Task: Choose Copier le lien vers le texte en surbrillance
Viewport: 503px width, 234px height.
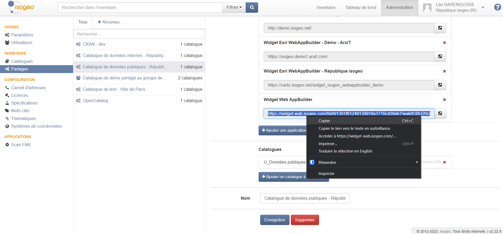Action: pos(364,128)
